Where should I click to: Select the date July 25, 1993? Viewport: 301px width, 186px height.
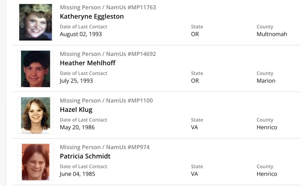(76, 81)
